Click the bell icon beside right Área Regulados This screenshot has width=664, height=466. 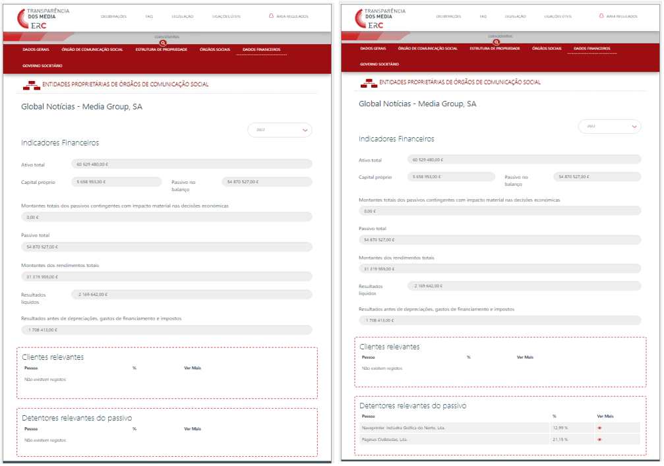[601, 16]
